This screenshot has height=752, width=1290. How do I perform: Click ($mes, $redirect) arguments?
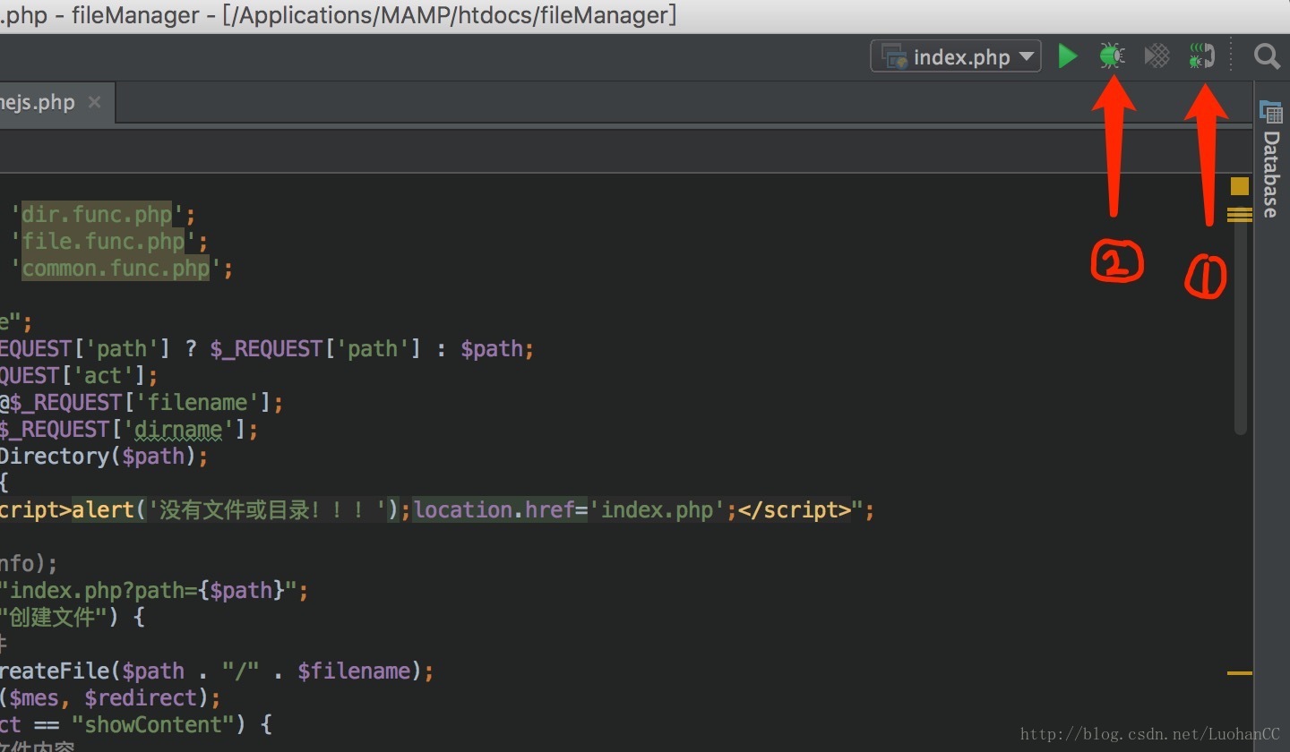[103, 697]
